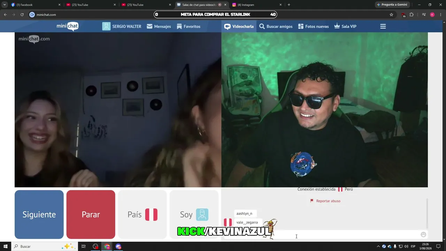Open the Chrome taskbar icon with underline
Viewport: 446px width, 251px height.
(107, 246)
